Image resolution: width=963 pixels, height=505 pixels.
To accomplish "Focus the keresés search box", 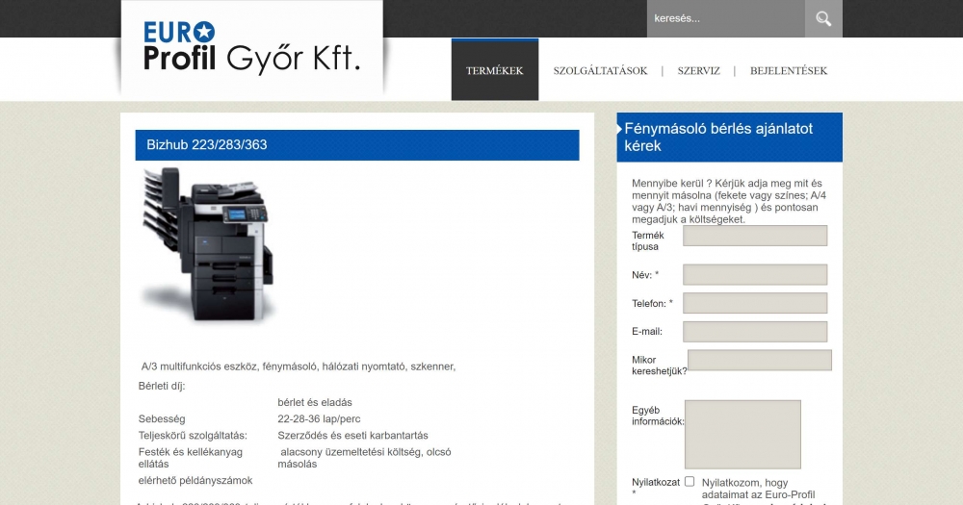I will click(725, 18).
